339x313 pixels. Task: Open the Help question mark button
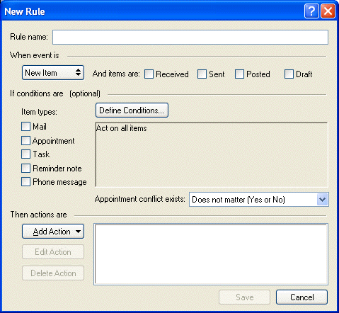pyautogui.click(x=311, y=11)
